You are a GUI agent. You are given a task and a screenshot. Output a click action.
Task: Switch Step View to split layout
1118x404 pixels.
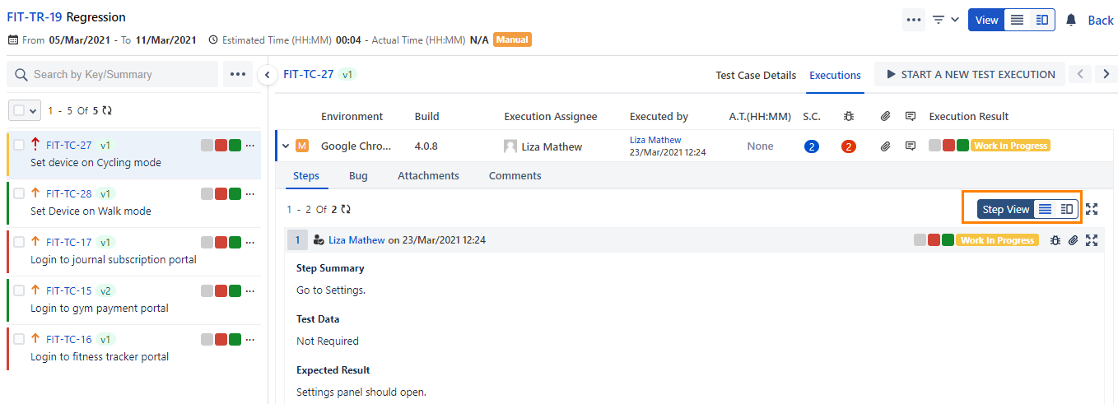click(1067, 209)
